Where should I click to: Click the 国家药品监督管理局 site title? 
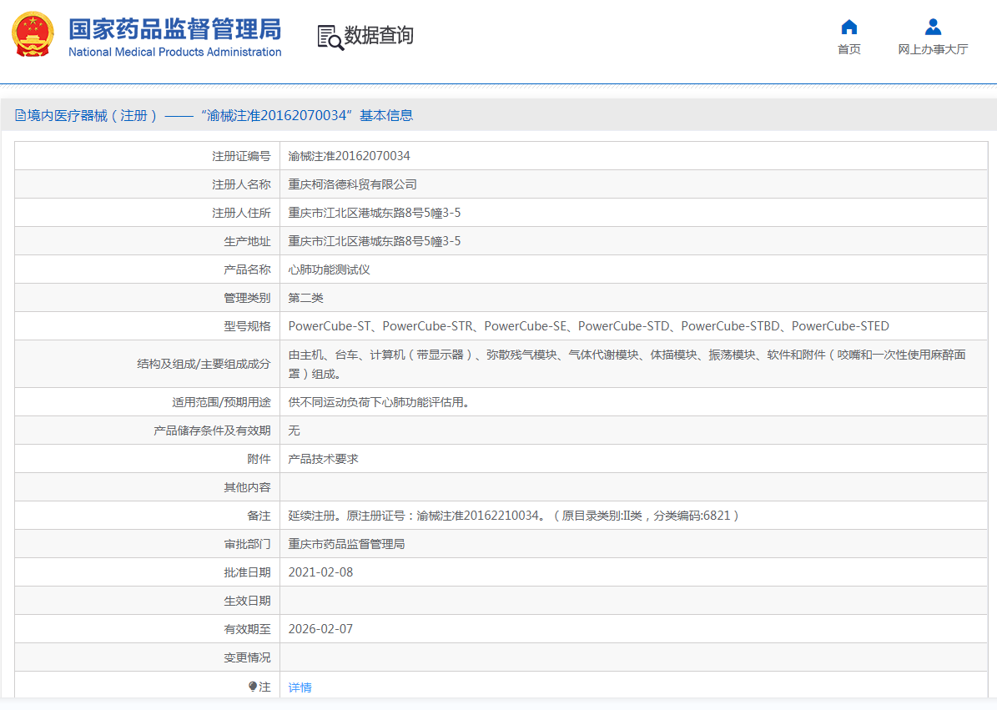pos(174,28)
